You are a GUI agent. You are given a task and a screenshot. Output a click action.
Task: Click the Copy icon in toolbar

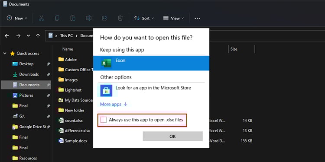coord(57,18)
